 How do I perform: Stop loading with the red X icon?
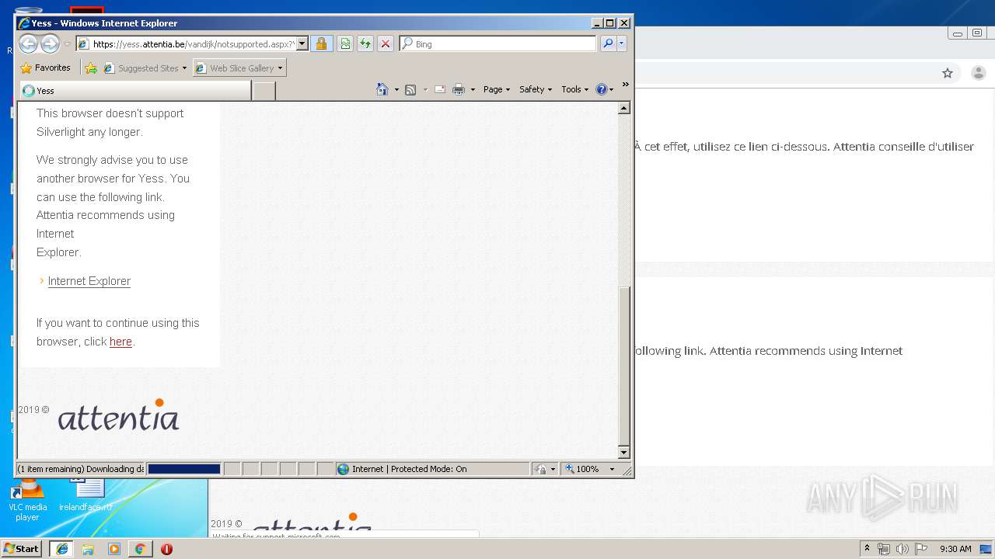pyautogui.click(x=385, y=43)
